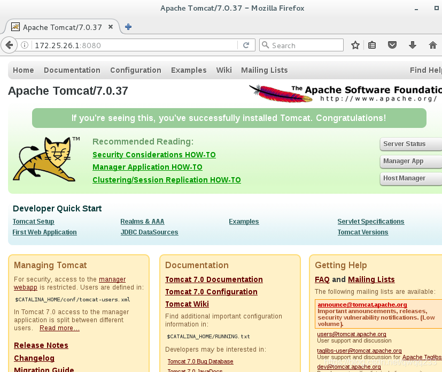
Task: Click the magnifier icon in Search box
Action: 265,45
